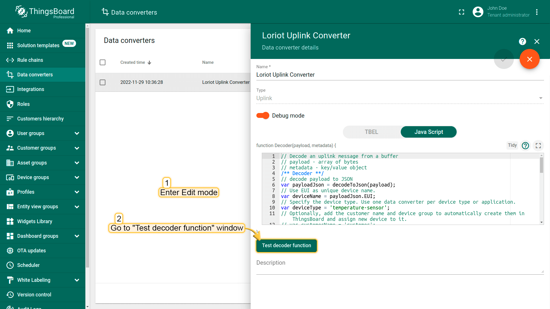Open Integrations page
Screen dimensions: 550x309
click(43, 89)
